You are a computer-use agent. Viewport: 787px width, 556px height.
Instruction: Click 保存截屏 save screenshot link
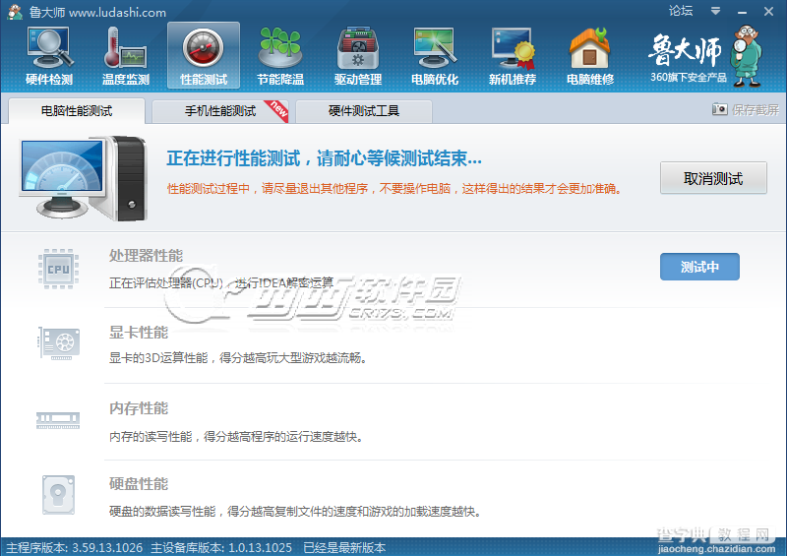(x=756, y=109)
